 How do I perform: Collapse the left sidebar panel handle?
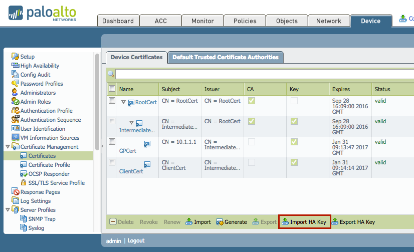102,146
